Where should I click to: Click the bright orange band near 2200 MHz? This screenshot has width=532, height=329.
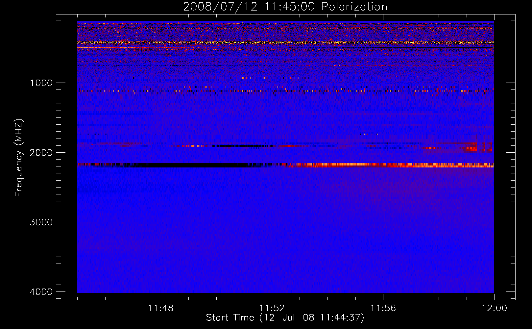coord(388,165)
